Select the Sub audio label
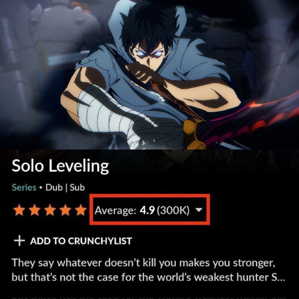The height and width of the screenshot is (299, 299). (77, 188)
